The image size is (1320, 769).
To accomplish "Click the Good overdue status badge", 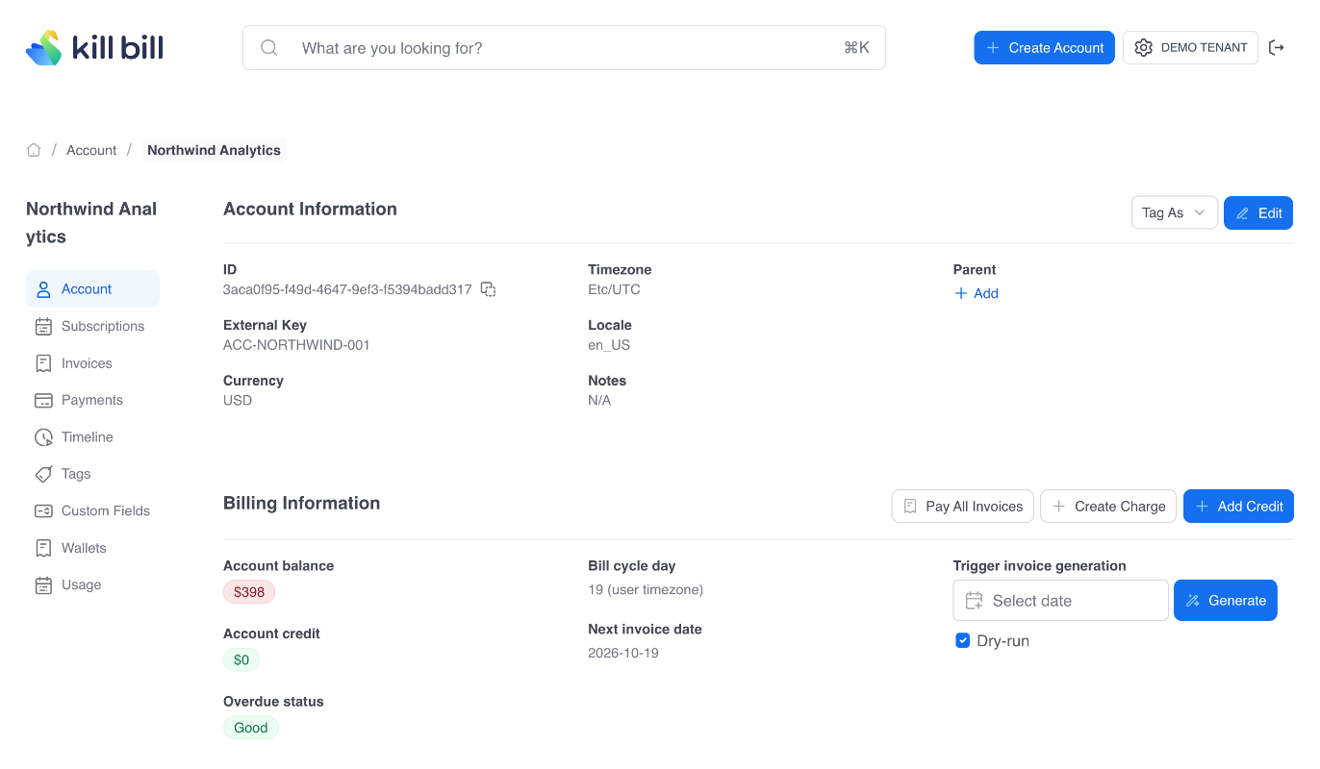I will point(251,728).
